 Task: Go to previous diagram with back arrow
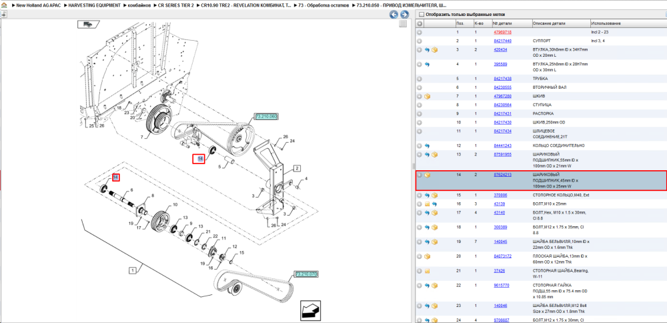coord(394,15)
